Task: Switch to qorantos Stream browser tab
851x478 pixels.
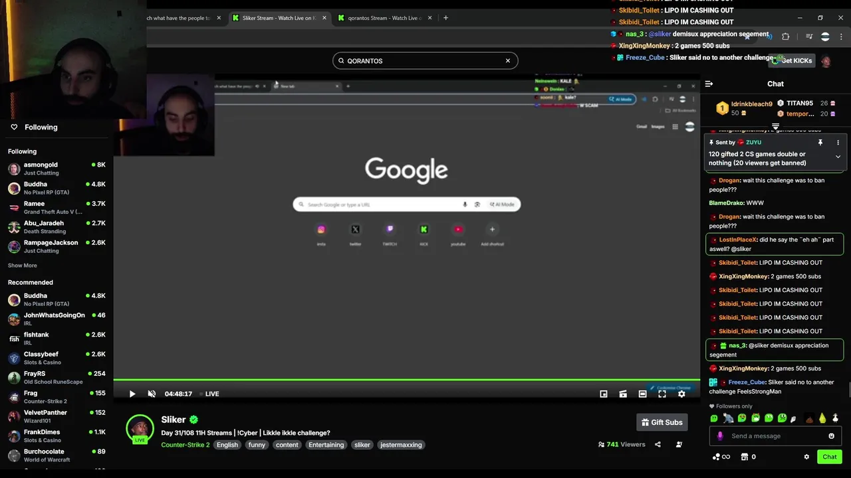Action: [x=386, y=18]
